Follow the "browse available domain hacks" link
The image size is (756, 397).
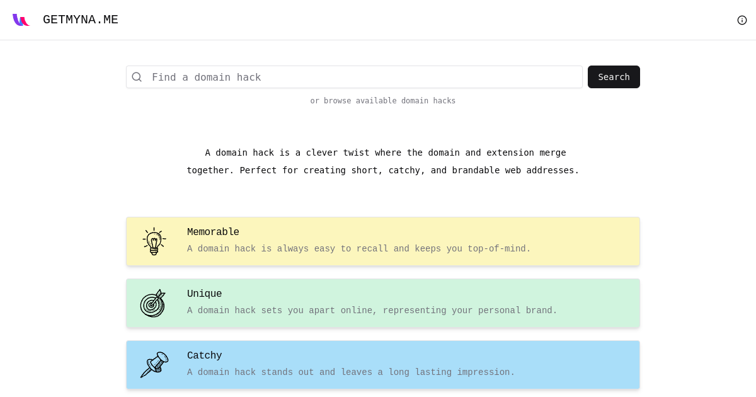pyautogui.click(x=390, y=101)
